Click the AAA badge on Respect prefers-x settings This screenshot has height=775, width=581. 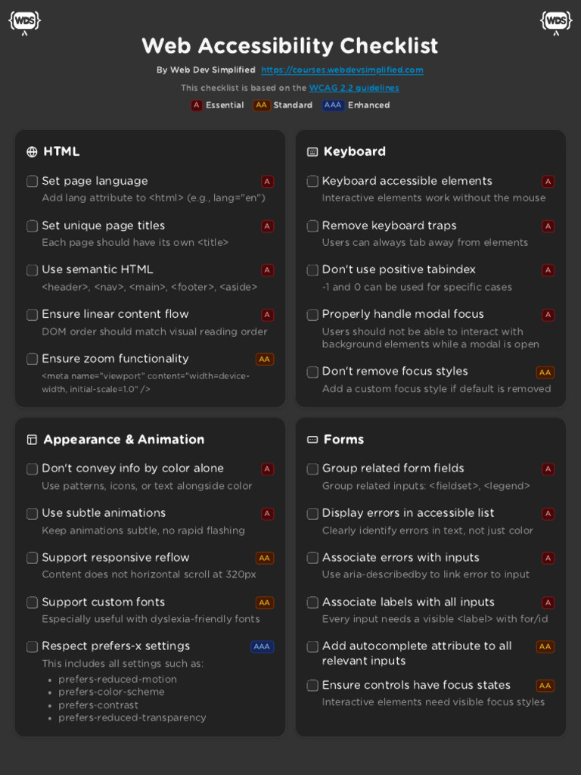(262, 647)
